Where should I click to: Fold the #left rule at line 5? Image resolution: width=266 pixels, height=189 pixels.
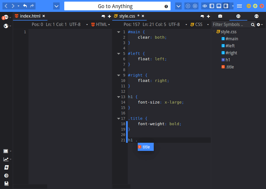tap(118, 54)
